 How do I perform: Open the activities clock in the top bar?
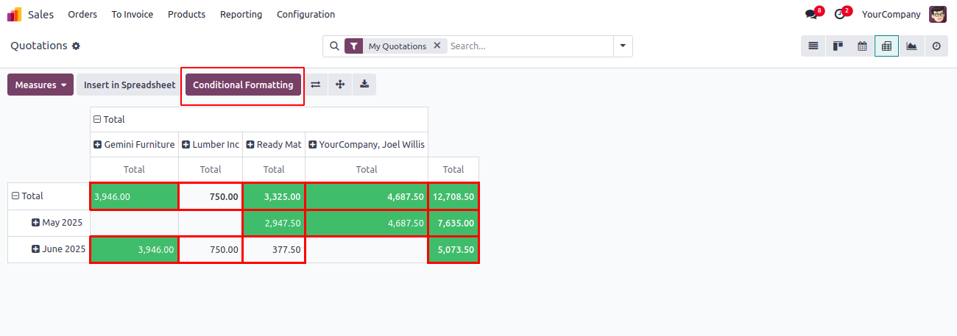coord(840,14)
